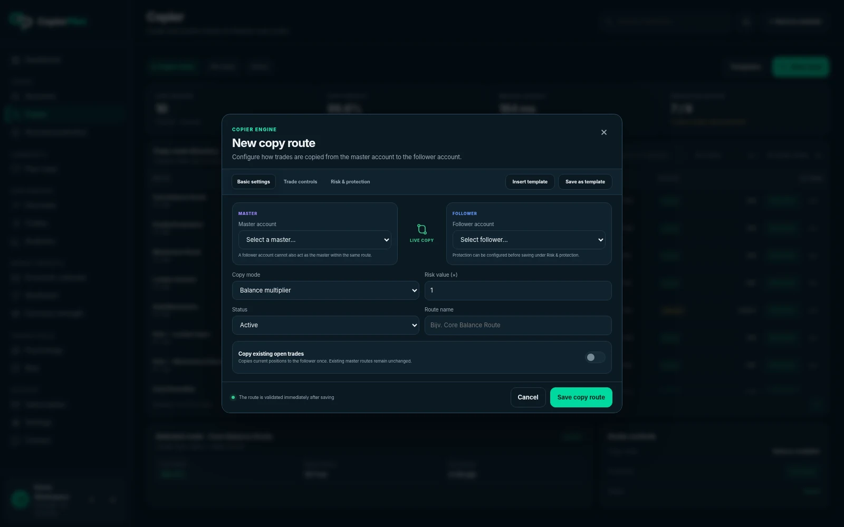Switch to Basic settings tab

tap(253, 182)
